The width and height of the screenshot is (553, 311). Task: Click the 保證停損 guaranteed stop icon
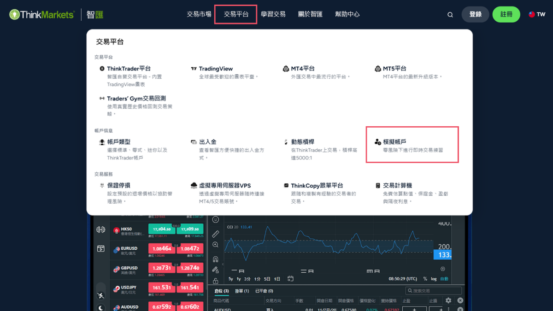click(x=102, y=186)
